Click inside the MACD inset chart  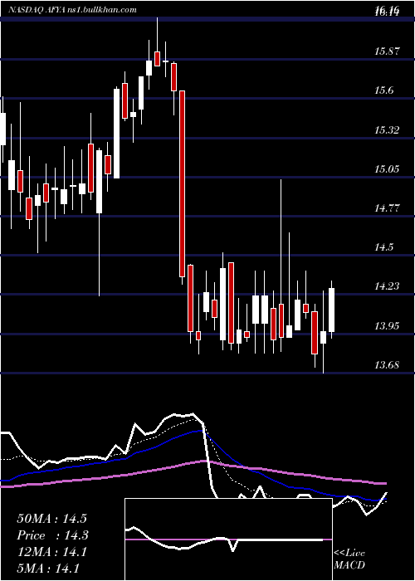[228, 539]
